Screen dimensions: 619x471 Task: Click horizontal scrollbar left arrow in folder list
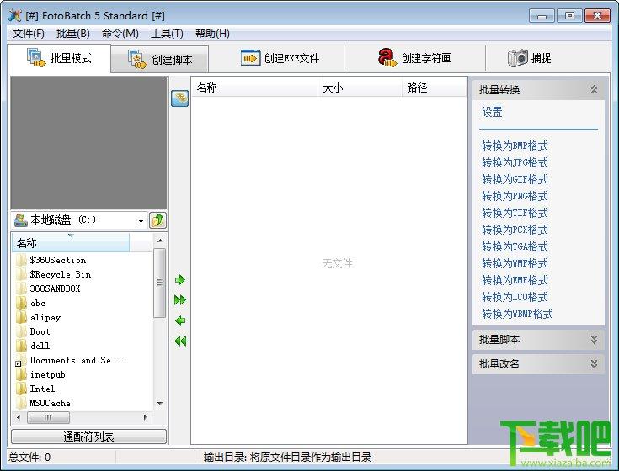click(x=19, y=417)
